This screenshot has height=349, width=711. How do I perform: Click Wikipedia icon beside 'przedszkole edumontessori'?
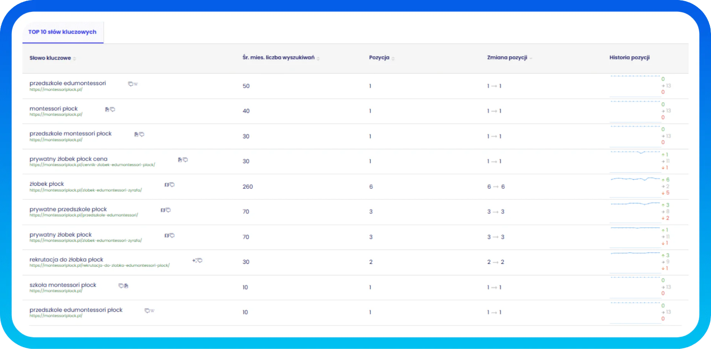coord(136,84)
